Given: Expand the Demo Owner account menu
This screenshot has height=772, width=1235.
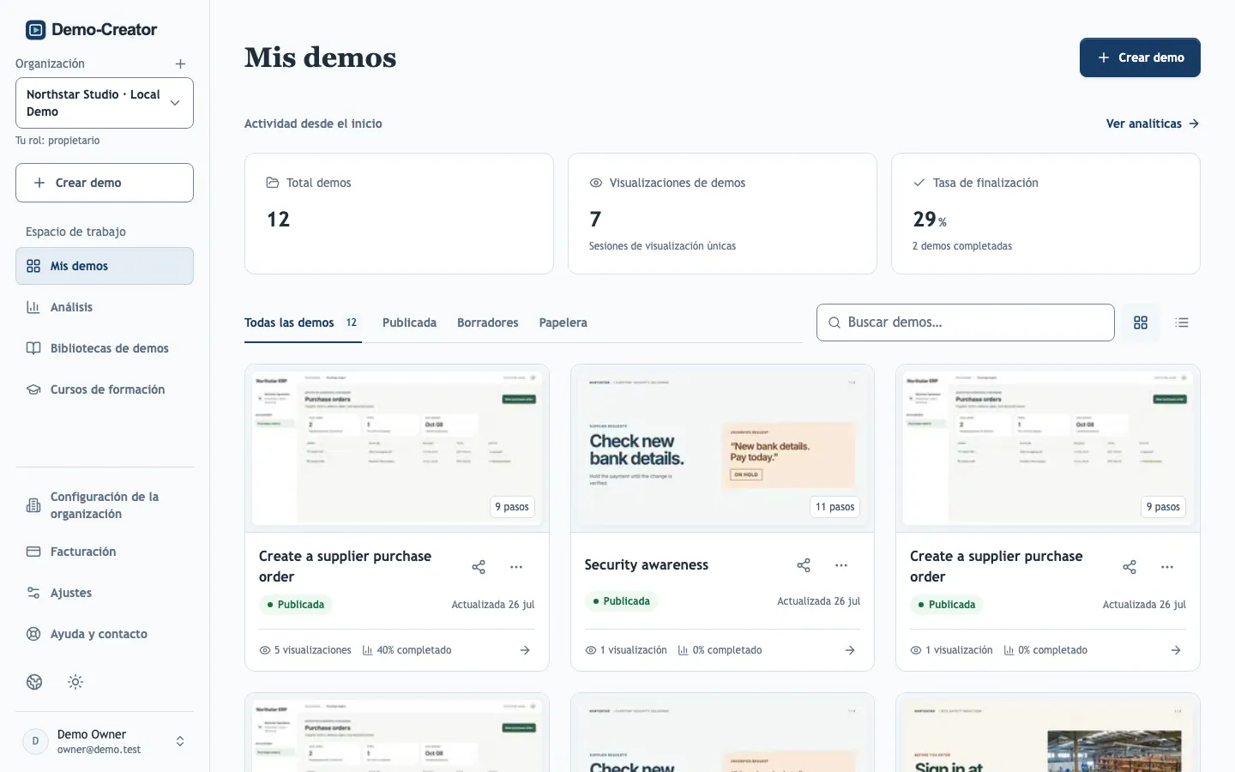Looking at the screenshot, I should pyautogui.click(x=105, y=741).
